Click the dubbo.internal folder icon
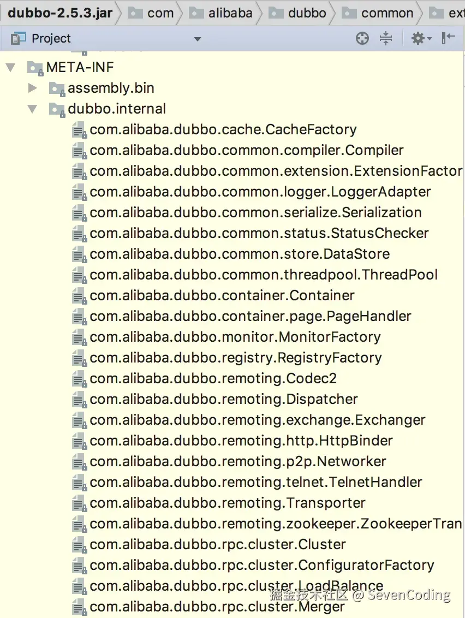This screenshot has height=618, width=465. pyautogui.click(x=57, y=109)
